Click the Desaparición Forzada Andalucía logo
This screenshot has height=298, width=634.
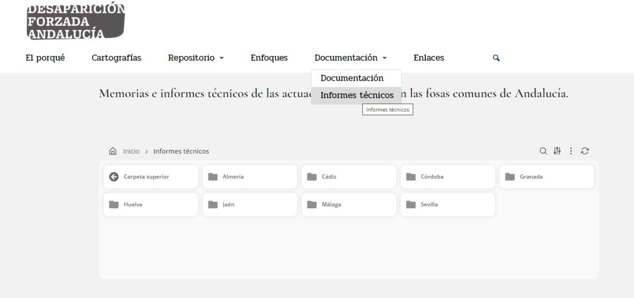click(76, 21)
